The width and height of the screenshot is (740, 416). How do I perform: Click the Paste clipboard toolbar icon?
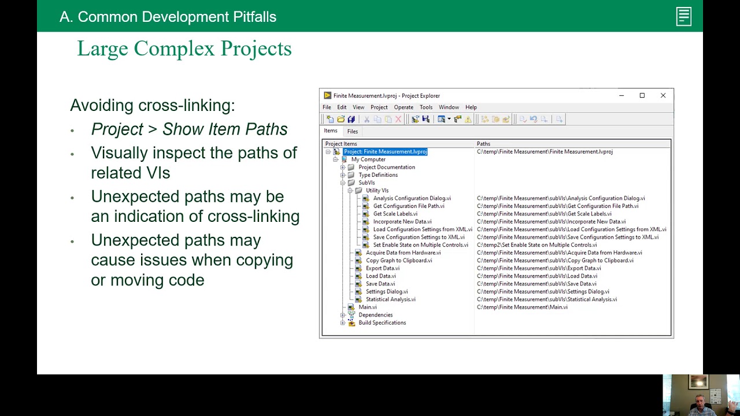[388, 119]
